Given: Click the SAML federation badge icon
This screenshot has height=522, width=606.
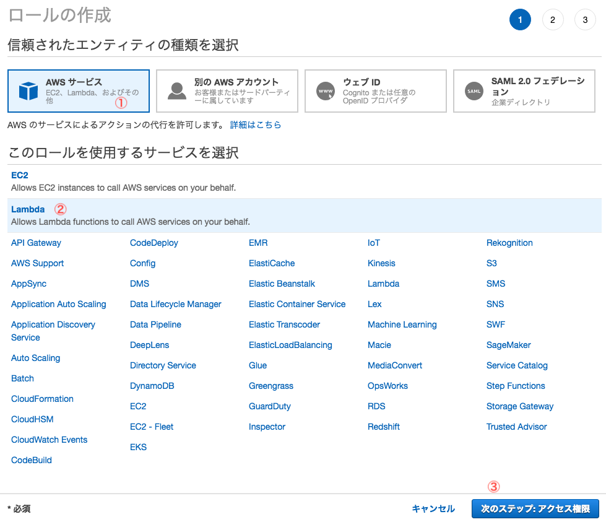Looking at the screenshot, I should tap(474, 91).
